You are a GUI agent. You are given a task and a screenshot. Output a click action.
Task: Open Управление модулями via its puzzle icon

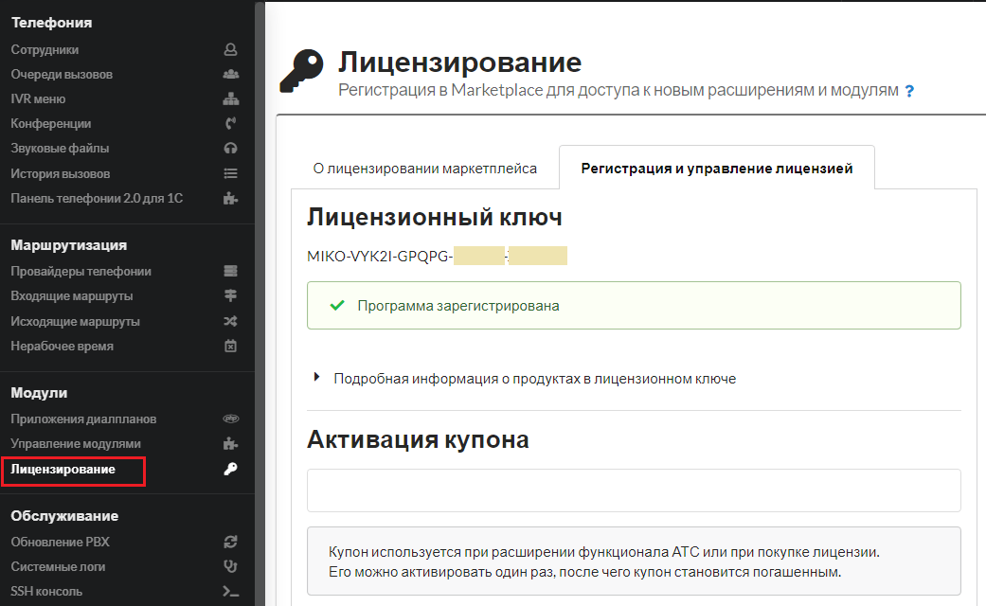(230, 442)
